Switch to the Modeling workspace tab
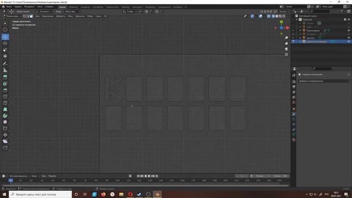Image resolution: width=352 pixels, height=198 pixels. point(73,7)
